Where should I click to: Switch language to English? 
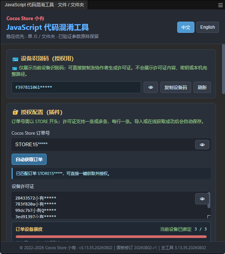[207, 27]
